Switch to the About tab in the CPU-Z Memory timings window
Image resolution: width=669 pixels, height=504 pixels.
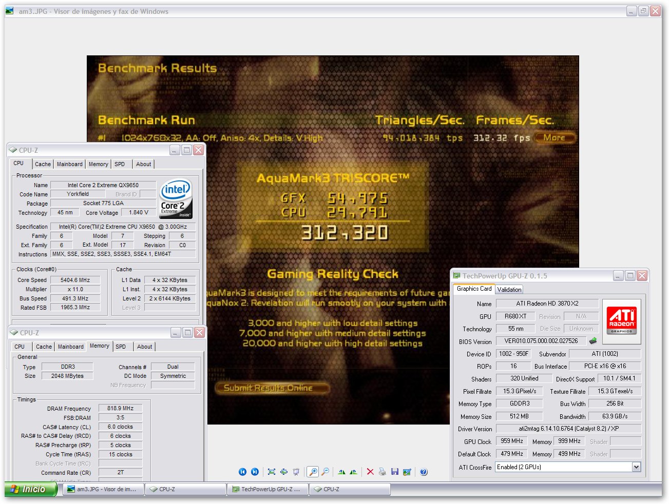tap(145, 347)
